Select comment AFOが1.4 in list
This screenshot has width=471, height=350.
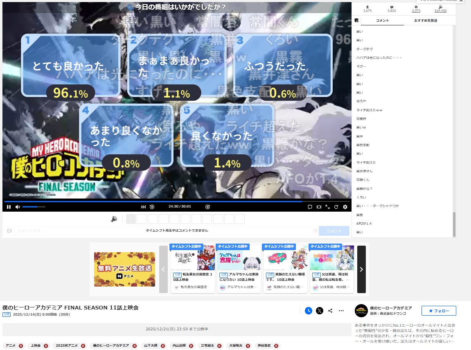364,224
